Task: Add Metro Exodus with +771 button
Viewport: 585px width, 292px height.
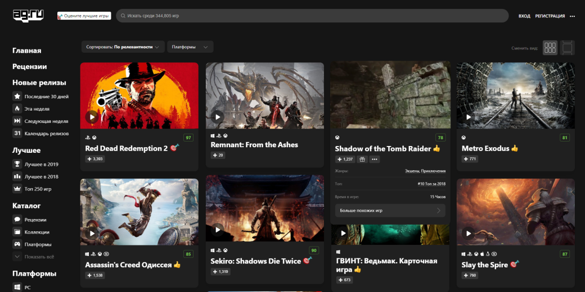Action: tap(470, 159)
